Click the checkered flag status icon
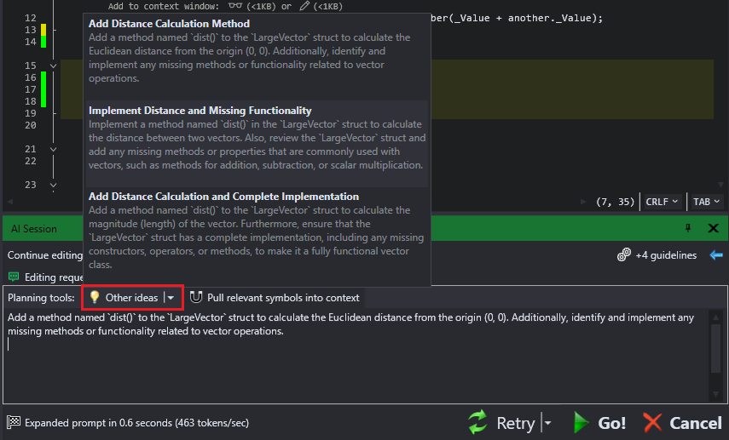Image resolution: width=729 pixels, height=440 pixels. tap(14, 422)
